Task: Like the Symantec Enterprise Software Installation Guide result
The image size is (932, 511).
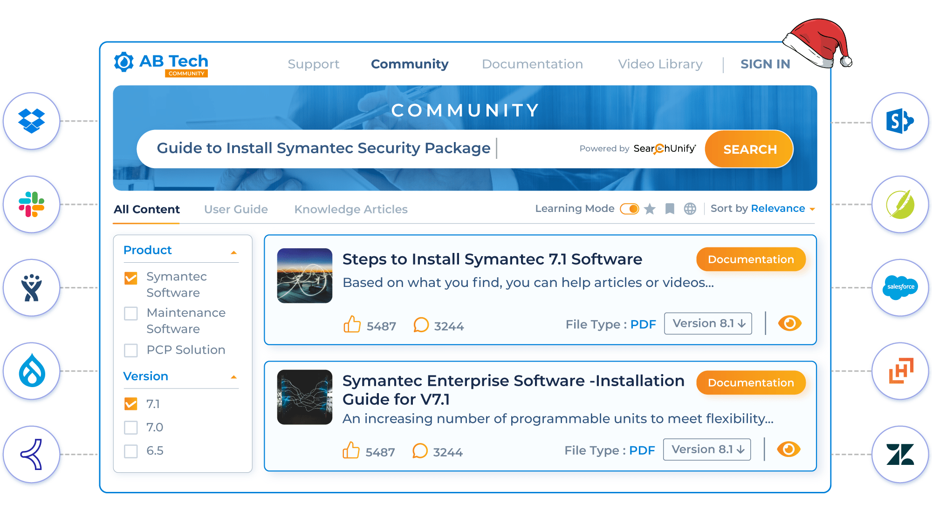Action: pyautogui.click(x=351, y=450)
